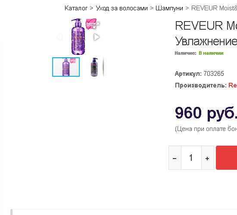This screenshot has height=215, width=237.
Task: Show next product photo with right arrow
Action: point(97,37)
